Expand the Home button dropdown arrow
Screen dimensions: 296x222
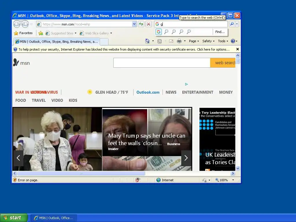point(153,41)
